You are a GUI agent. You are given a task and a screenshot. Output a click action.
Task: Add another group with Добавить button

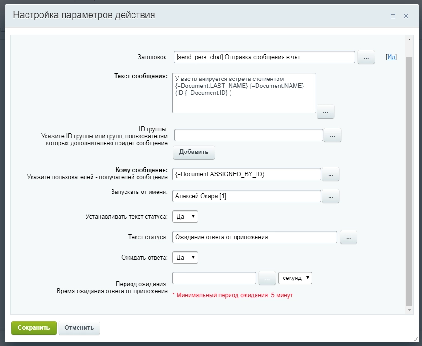(x=193, y=152)
